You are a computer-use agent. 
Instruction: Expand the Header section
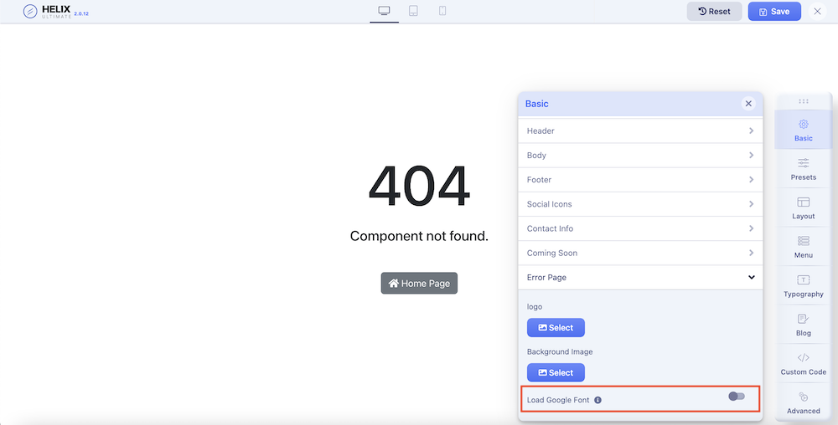[640, 131]
